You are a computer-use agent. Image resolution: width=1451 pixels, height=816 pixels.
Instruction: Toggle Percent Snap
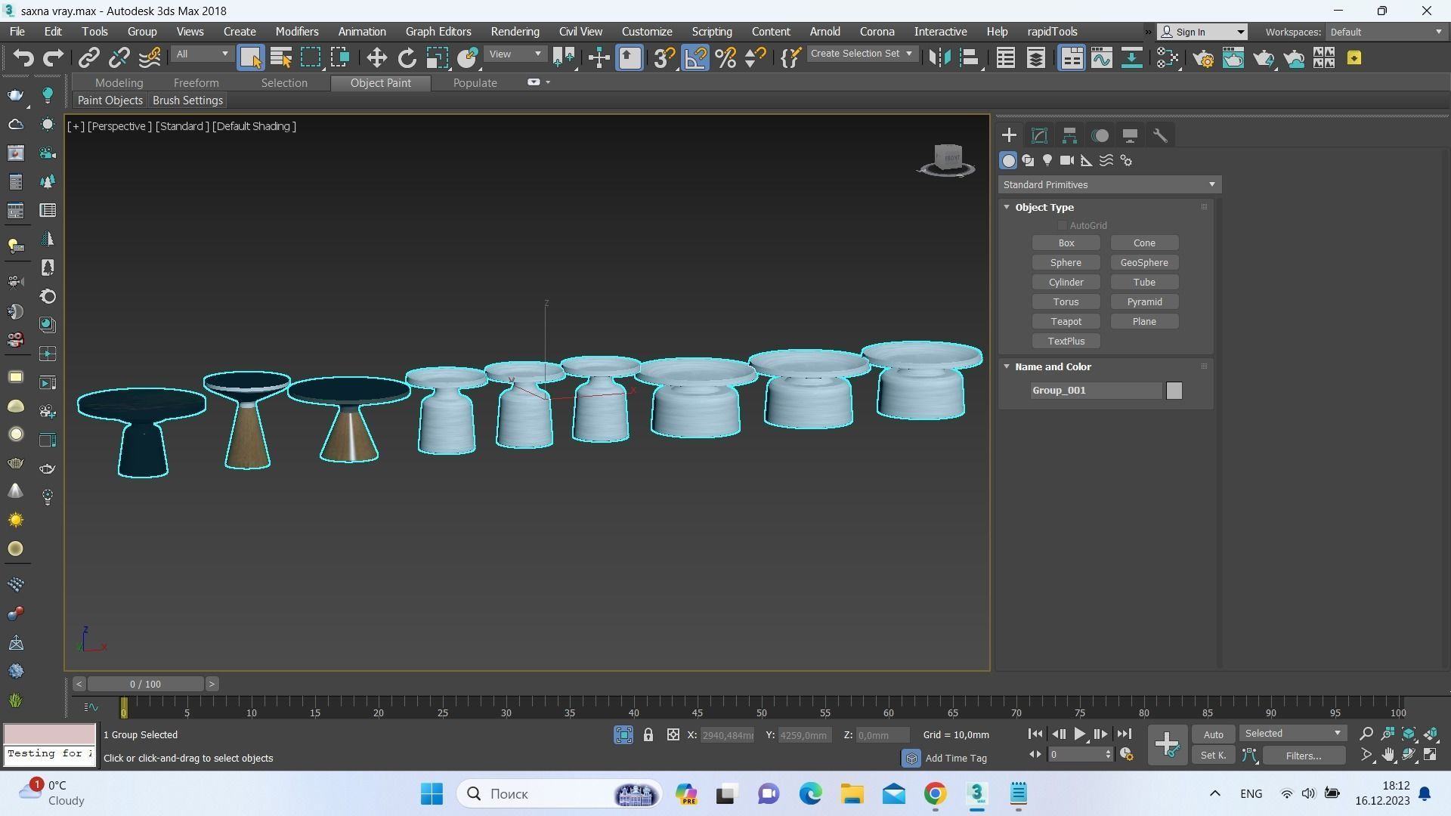click(x=725, y=58)
